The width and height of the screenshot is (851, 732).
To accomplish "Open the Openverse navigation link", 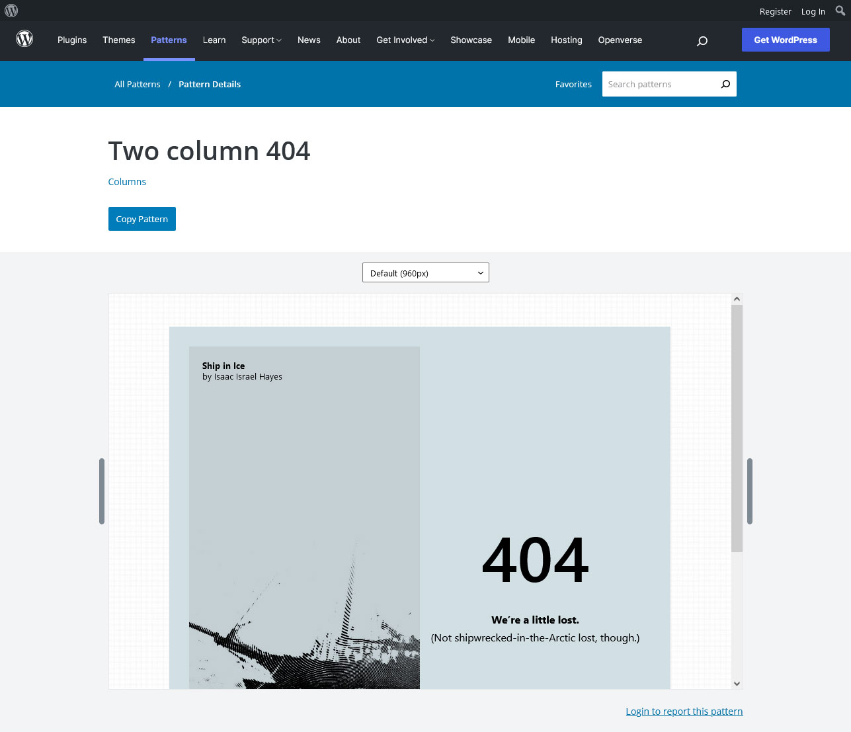I will [x=620, y=40].
